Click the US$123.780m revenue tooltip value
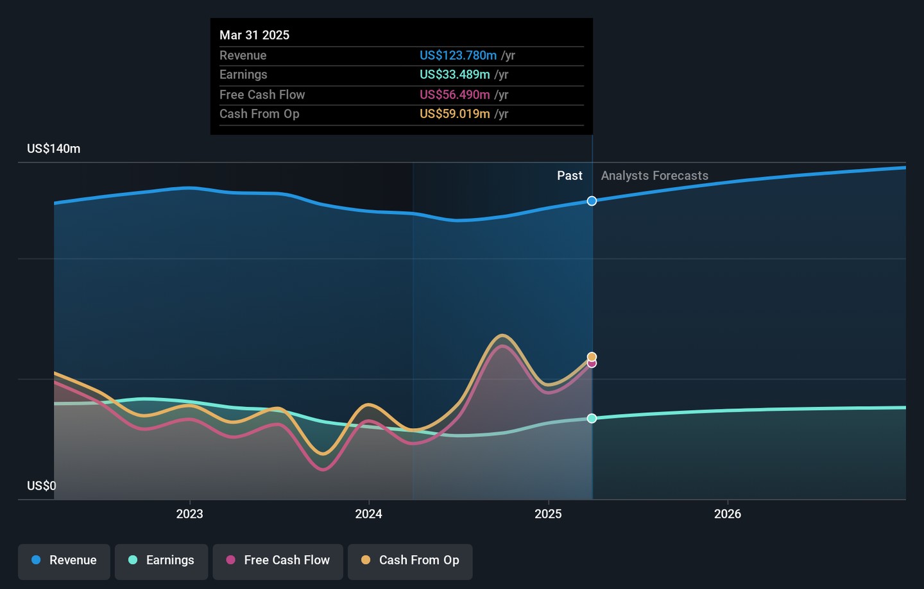The image size is (924, 589). [x=458, y=56]
